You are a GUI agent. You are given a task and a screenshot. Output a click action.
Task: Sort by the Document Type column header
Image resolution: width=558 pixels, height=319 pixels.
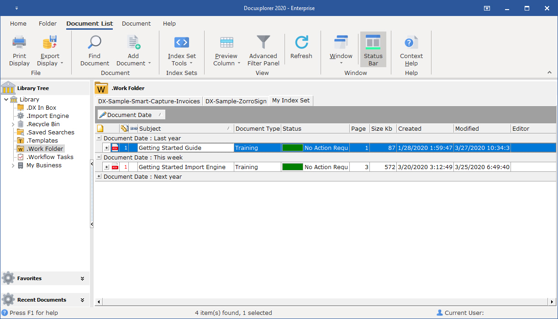coord(258,128)
